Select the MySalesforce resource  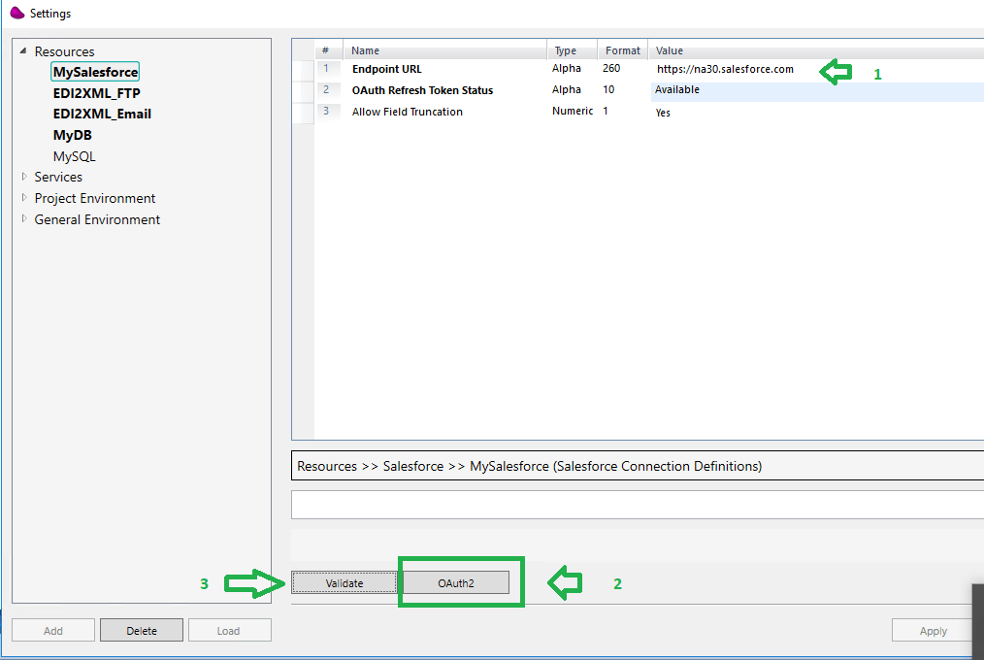coord(95,72)
